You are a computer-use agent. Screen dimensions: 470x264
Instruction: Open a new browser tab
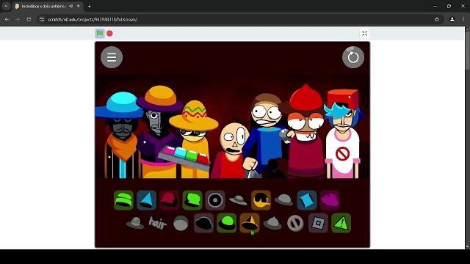pos(90,7)
